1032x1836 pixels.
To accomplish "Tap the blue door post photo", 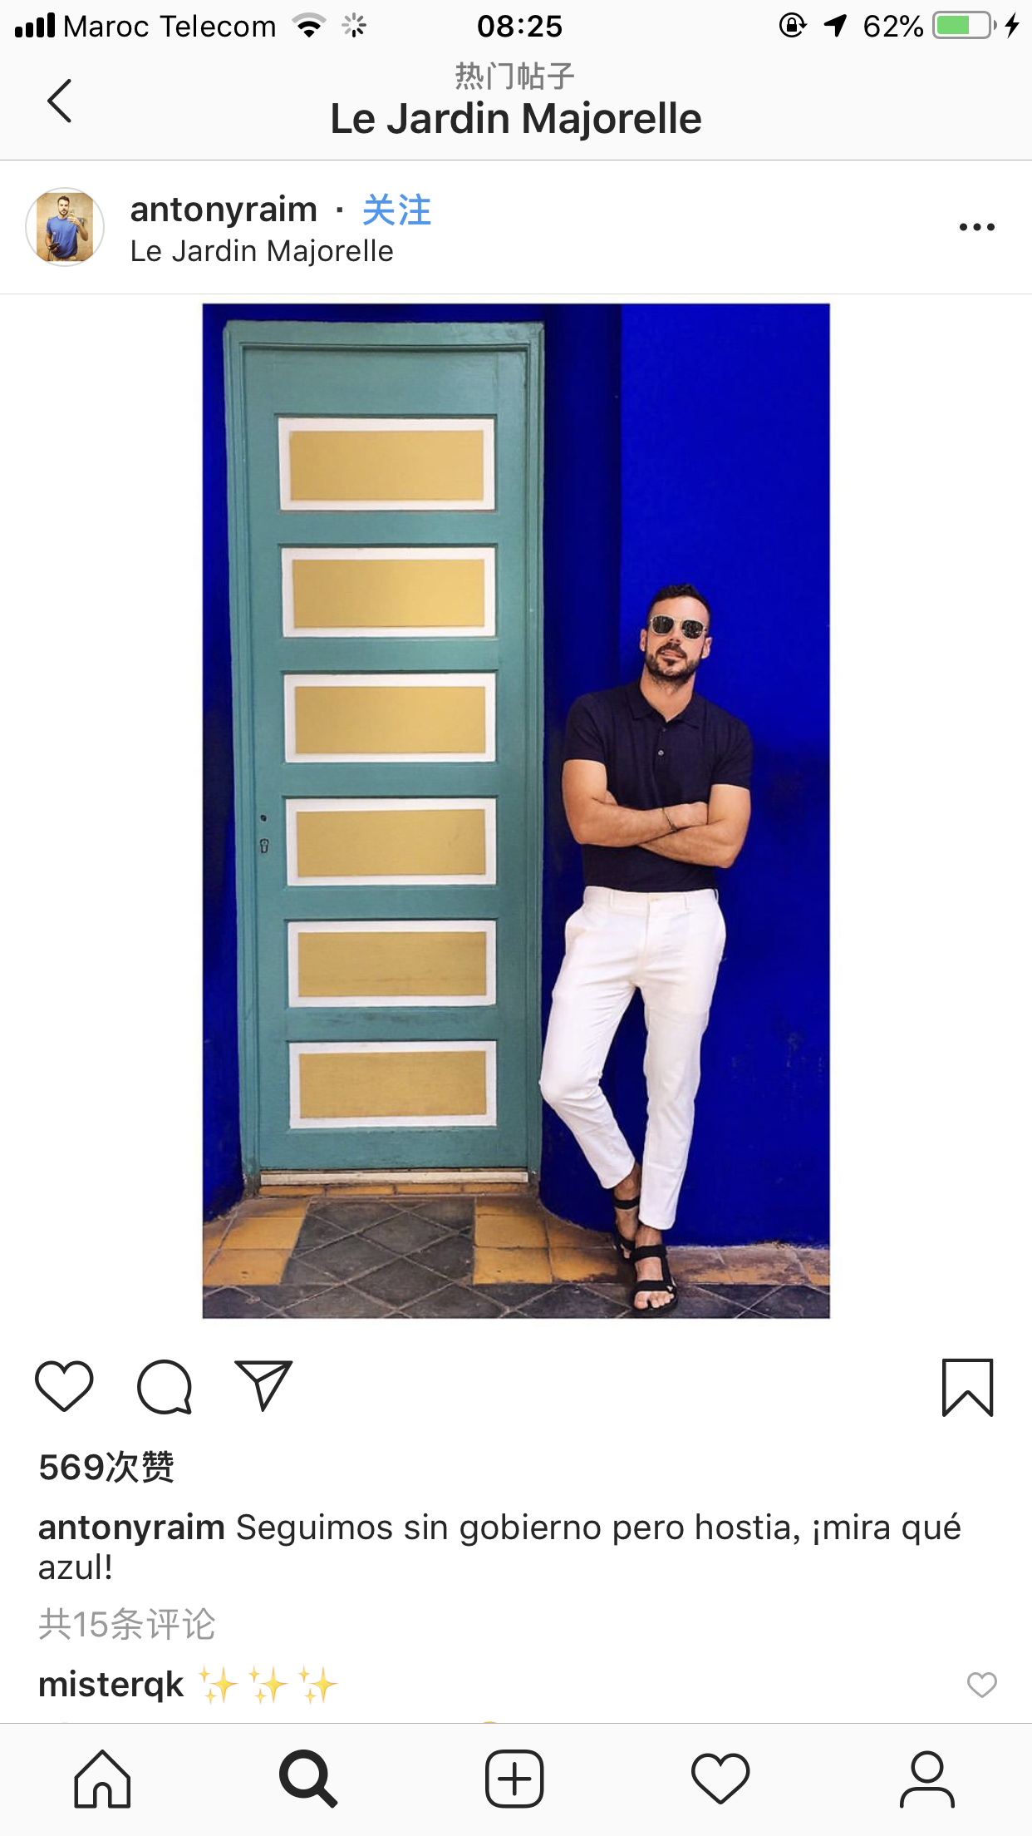I will (516, 811).
